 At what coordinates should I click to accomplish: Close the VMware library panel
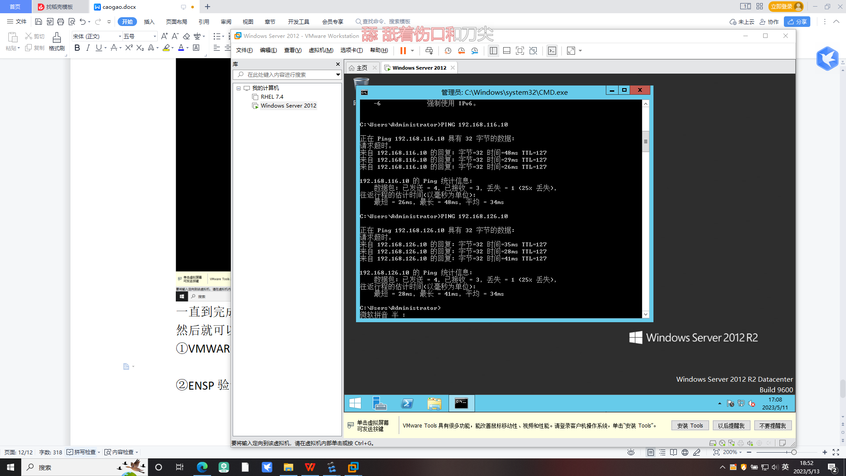click(x=338, y=64)
